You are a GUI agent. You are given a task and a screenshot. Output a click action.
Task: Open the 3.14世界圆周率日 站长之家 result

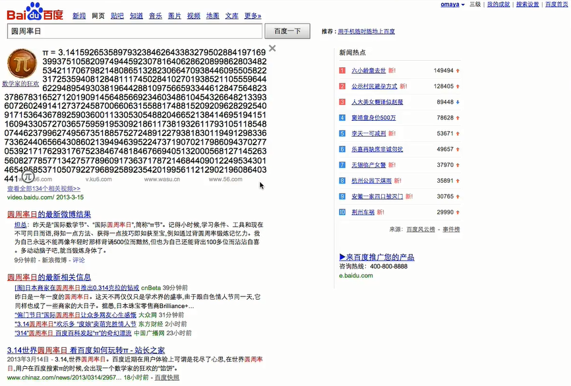click(86, 350)
